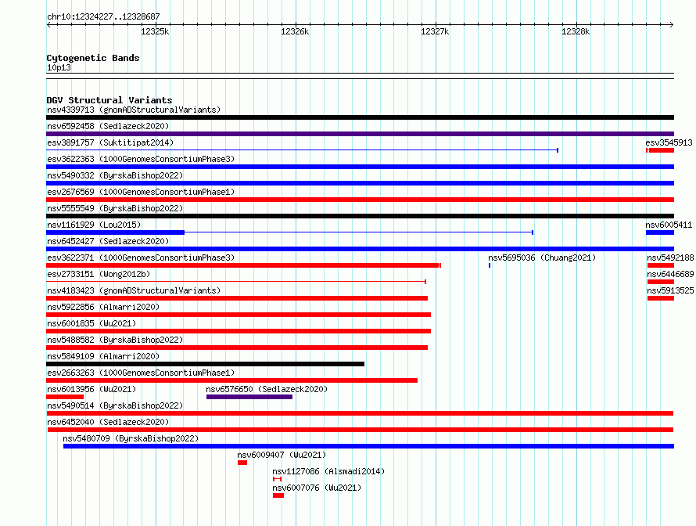Screen dimensions: 696x526
Task: Open the esv3545913 variant label
Action: pos(669,142)
